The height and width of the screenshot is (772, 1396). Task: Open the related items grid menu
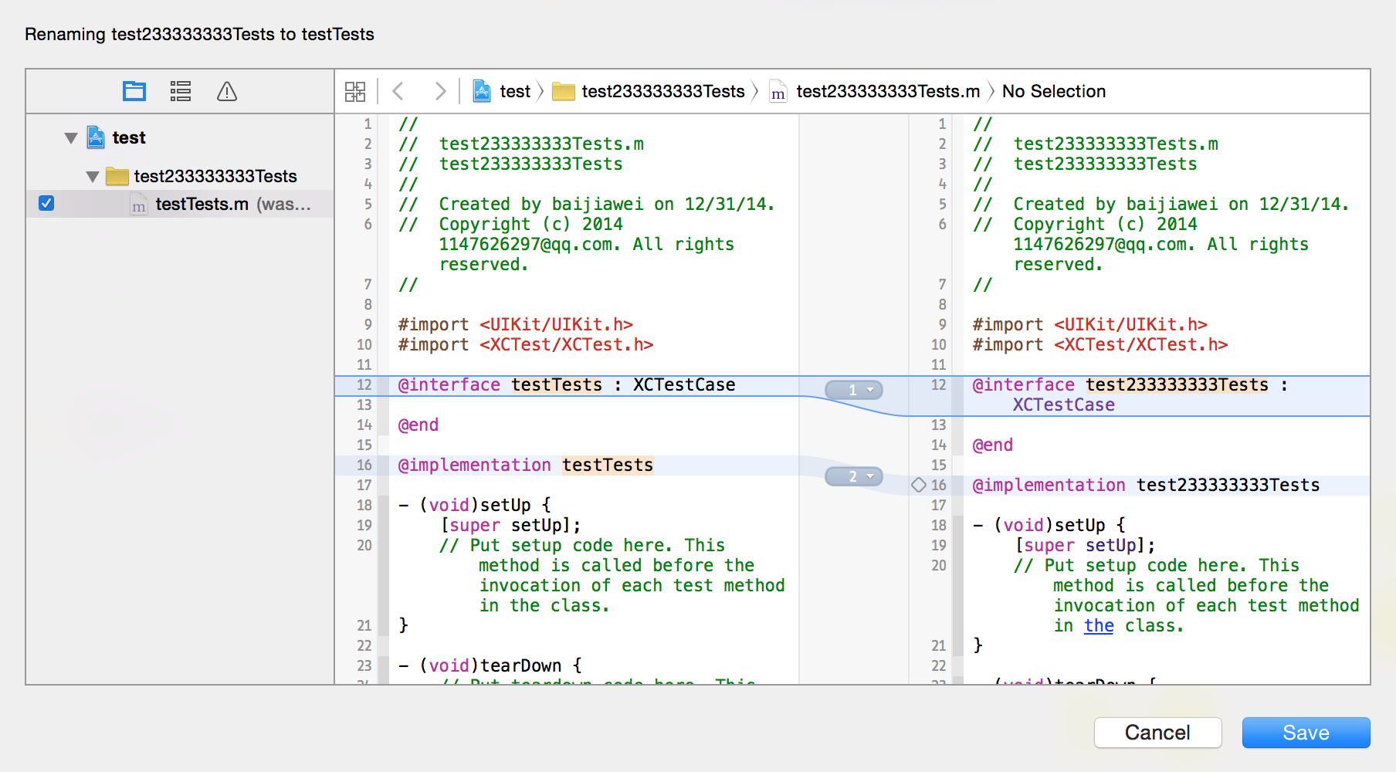[x=355, y=92]
